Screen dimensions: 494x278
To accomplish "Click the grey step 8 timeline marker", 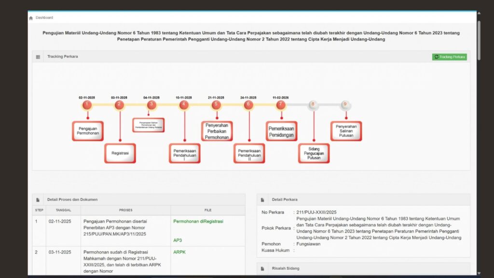I will (313, 105).
